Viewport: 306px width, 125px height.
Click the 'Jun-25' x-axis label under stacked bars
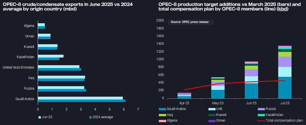(251, 103)
